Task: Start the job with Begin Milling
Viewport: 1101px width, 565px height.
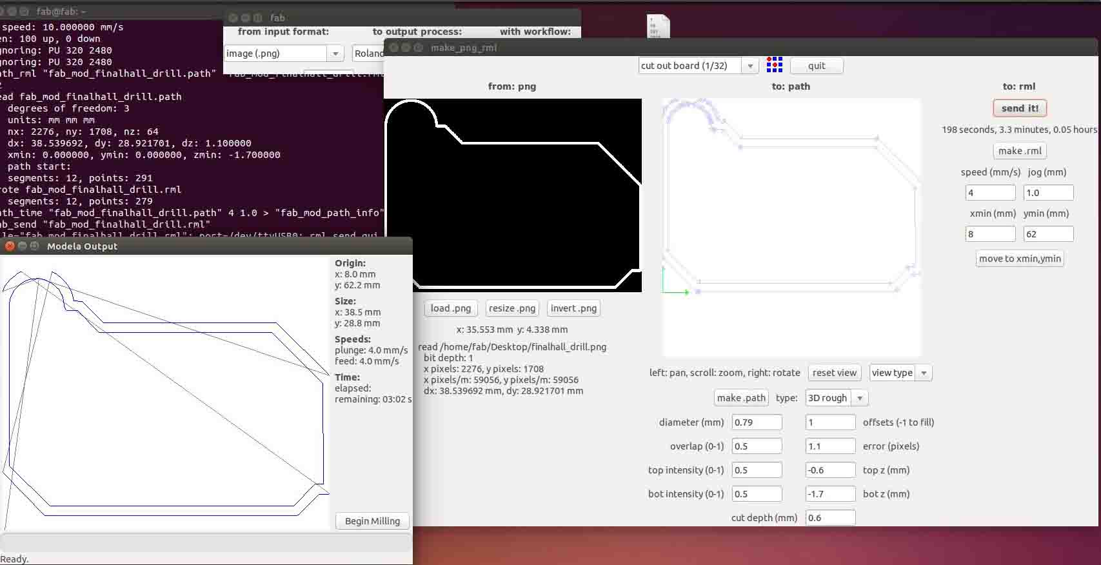Action: click(x=372, y=521)
